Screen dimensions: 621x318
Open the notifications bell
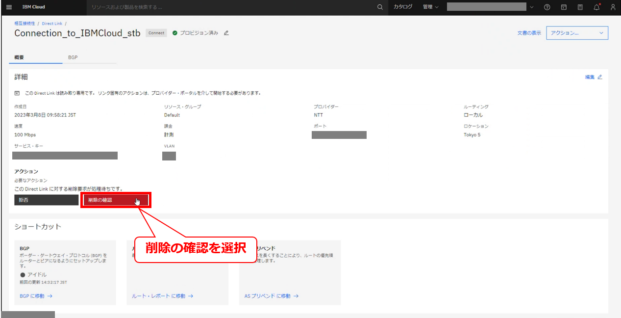coord(596,7)
